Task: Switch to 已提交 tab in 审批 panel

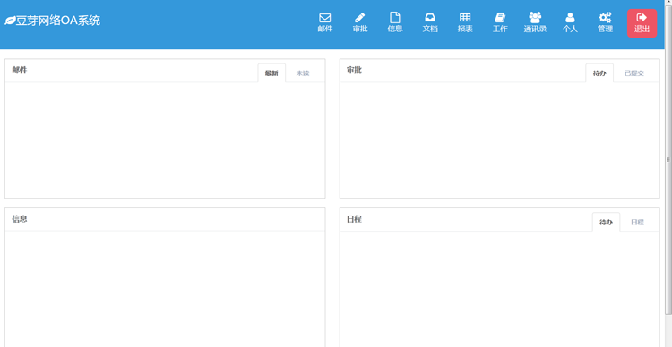Action: (633, 73)
